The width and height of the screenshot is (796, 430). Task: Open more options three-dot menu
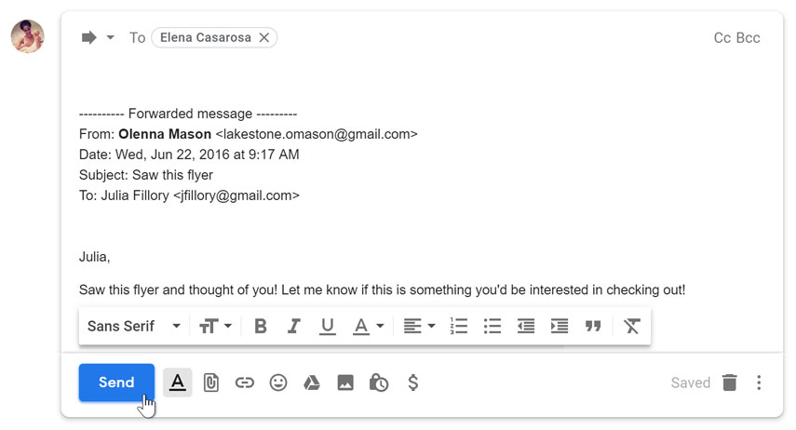tap(759, 383)
